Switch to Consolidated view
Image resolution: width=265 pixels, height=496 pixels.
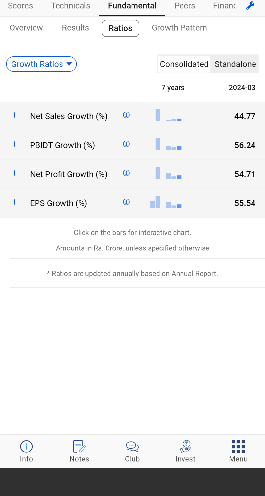coord(184,64)
